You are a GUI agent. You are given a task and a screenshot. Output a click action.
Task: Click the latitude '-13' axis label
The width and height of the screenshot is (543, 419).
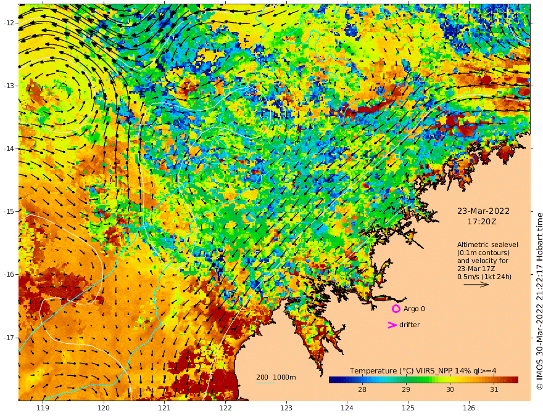pyautogui.click(x=9, y=86)
